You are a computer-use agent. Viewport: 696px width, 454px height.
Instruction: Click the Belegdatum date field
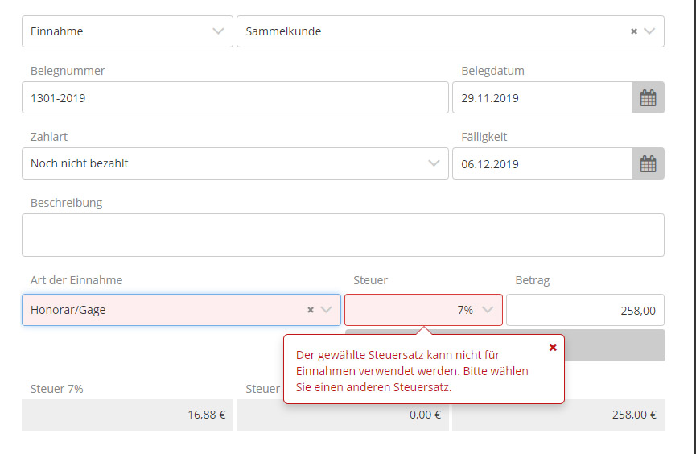542,98
